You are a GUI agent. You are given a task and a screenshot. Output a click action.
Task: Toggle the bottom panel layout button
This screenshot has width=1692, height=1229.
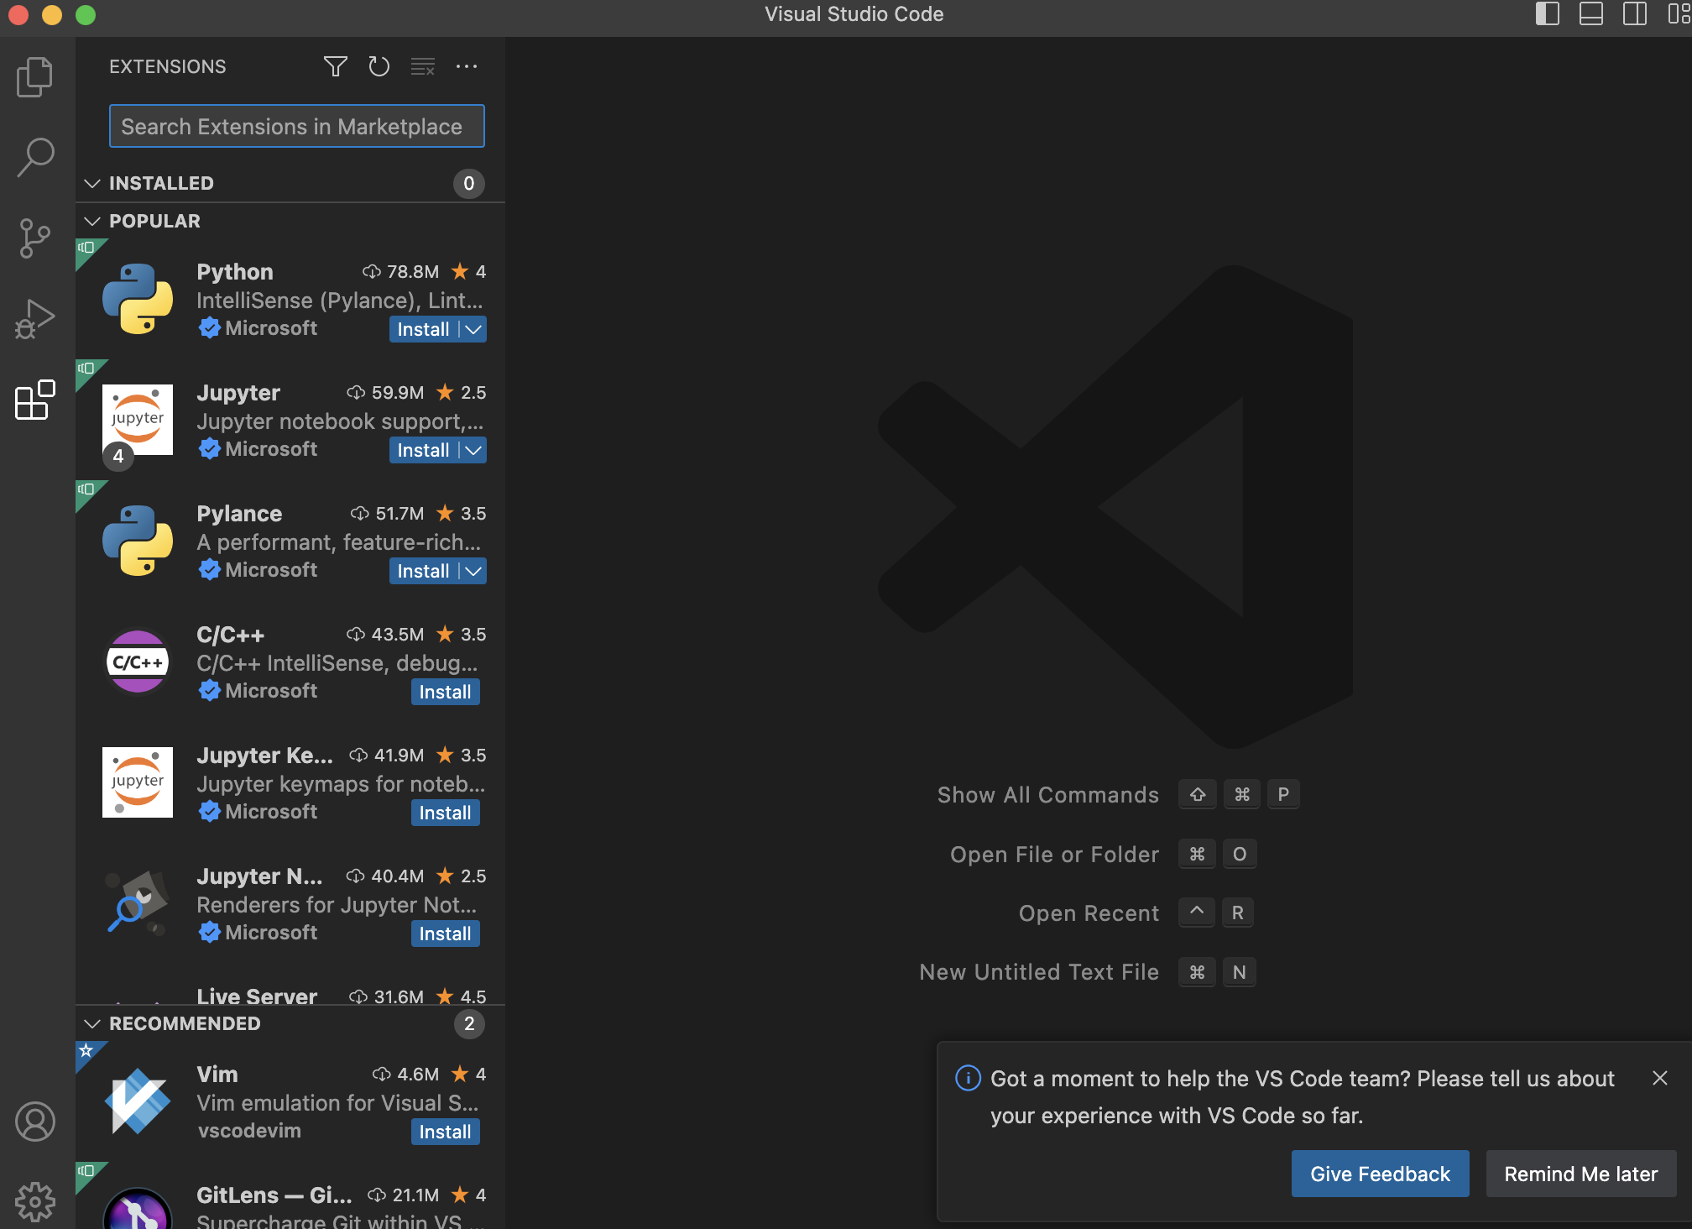pyautogui.click(x=1590, y=14)
